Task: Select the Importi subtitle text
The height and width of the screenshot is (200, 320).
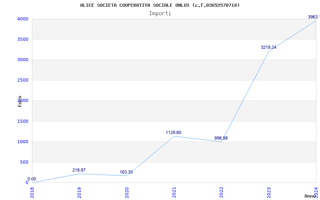Action: pos(160,14)
